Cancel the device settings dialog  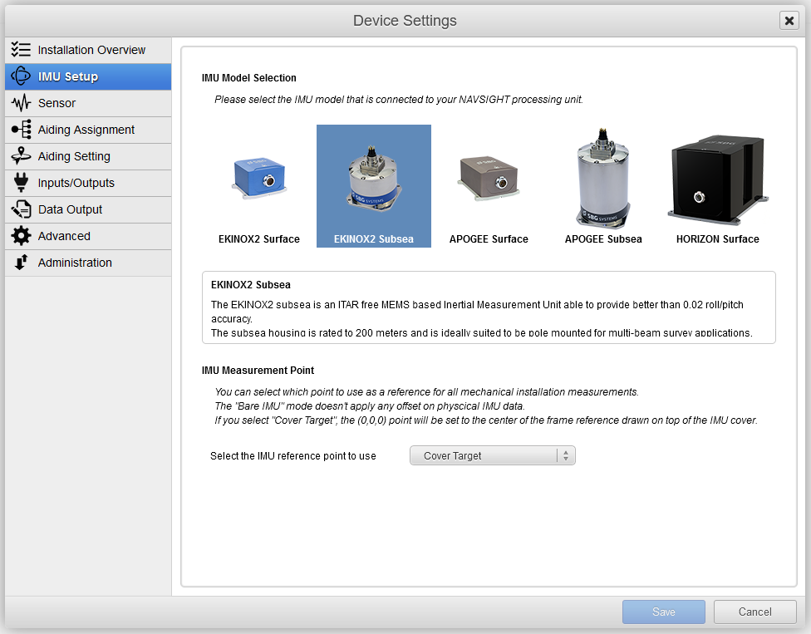tap(754, 612)
